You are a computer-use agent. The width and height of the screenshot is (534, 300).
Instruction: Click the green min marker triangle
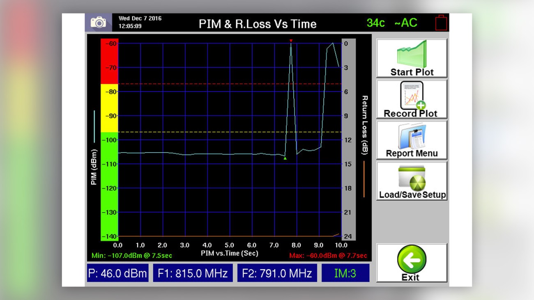285,158
